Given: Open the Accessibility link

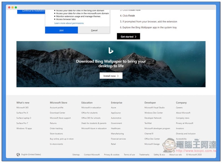Looking at the screenshot, I should (x=181, y=139).
